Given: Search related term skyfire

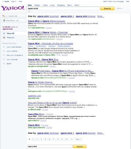Looking at the screenshot, I should [9, 64].
